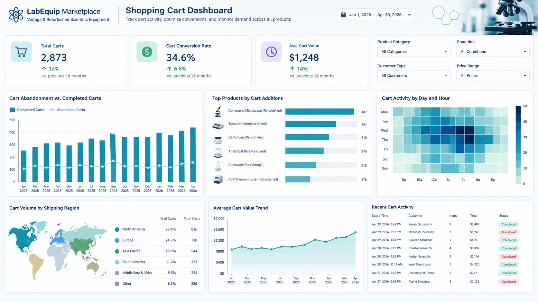Click the Analytical Balance (Used) label
This screenshot has height=302, width=538.
[247, 151]
